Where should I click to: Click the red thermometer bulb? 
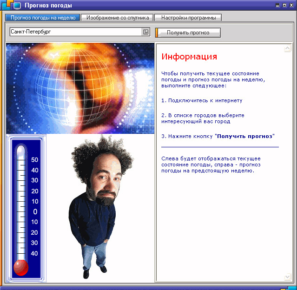coord(21,268)
